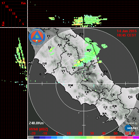Click the "FI" city label
The height and width of the screenshot is (139, 139).
[49, 36]
